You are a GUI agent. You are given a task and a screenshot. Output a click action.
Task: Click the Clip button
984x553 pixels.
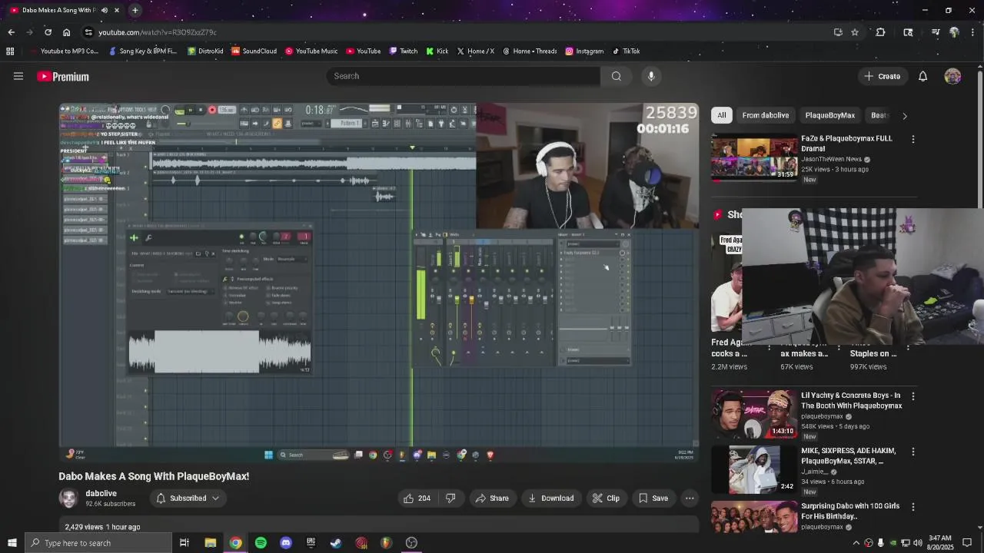pyautogui.click(x=606, y=498)
